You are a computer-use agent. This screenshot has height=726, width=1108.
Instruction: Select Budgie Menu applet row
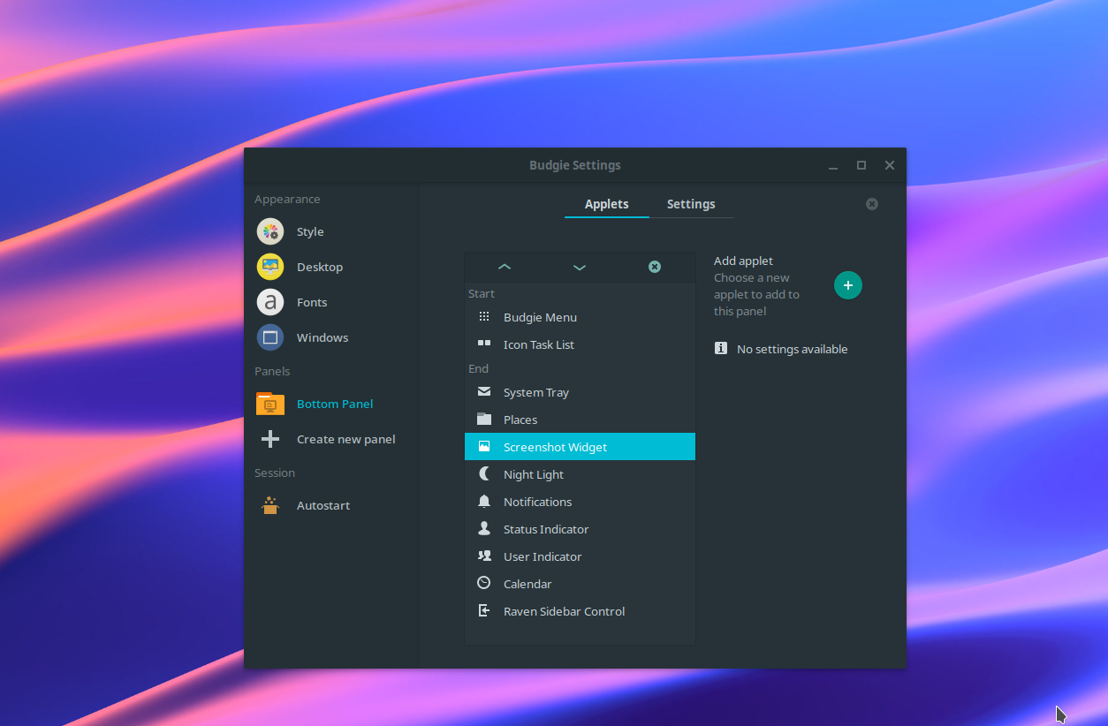tap(580, 317)
